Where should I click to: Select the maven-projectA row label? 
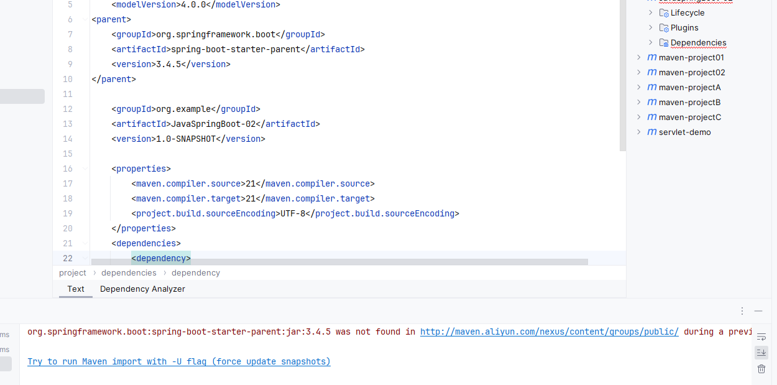690,87
